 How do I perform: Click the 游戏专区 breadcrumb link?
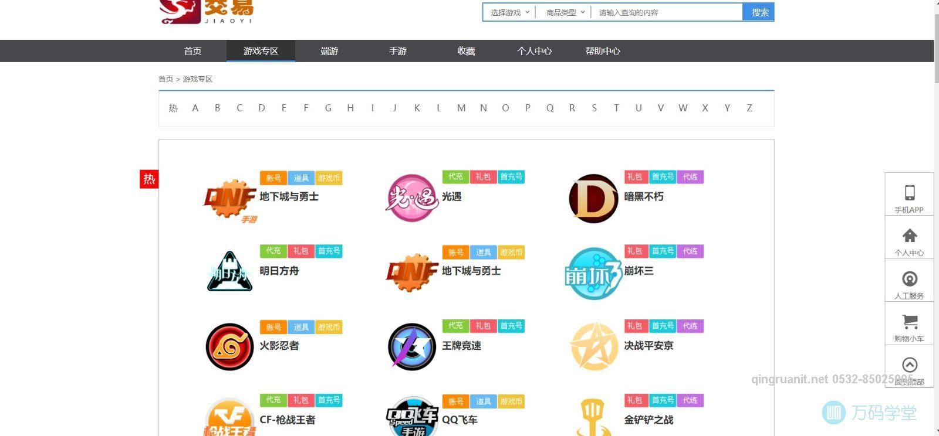197,79
